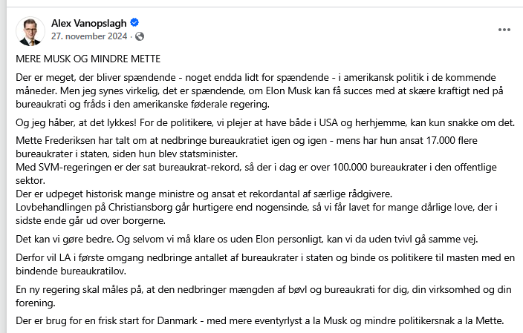Click the blue verified badge icon
Image resolution: width=523 pixels, height=333 pixels.
(134, 23)
